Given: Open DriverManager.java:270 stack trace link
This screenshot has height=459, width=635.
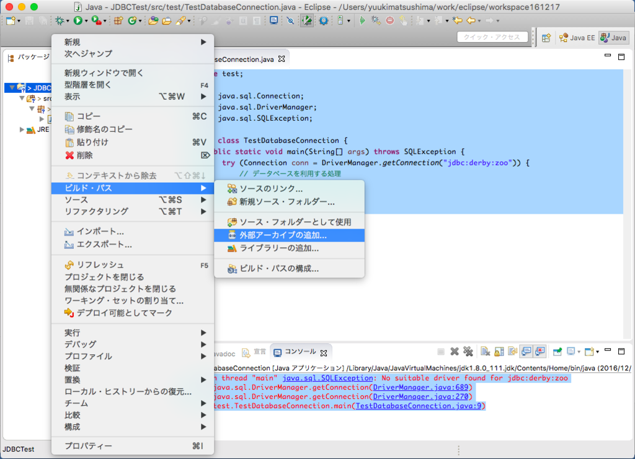Looking at the screenshot, I should [x=420, y=396].
